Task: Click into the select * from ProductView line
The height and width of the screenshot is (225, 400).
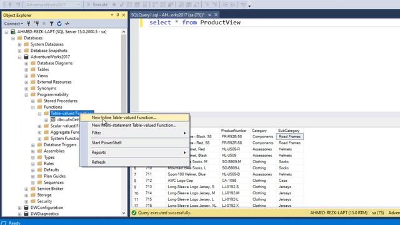Action: click(195, 22)
